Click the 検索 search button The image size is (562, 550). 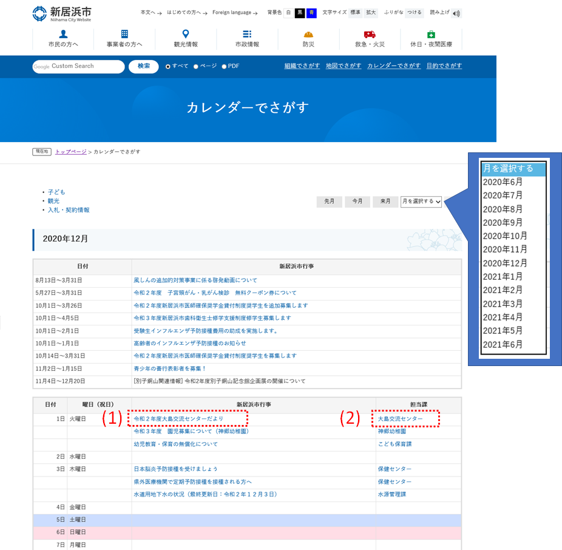point(143,66)
